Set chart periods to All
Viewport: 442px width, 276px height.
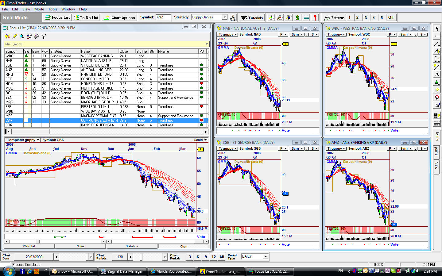tap(222, 257)
